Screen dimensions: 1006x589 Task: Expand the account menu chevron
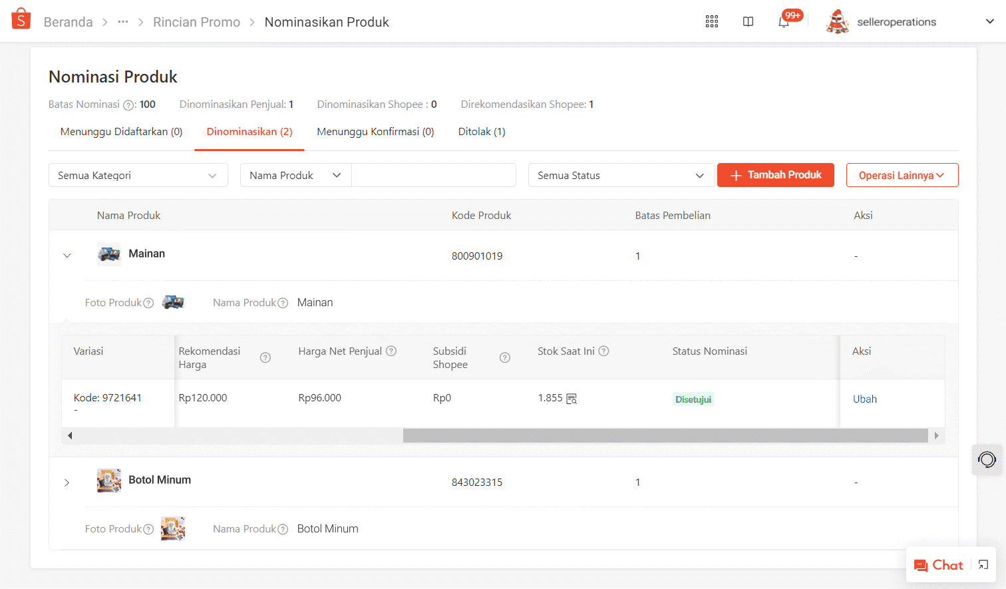point(990,22)
